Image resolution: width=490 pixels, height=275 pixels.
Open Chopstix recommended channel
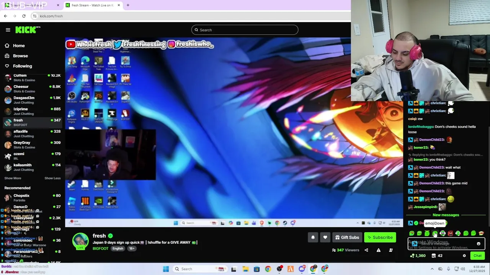[32, 197]
